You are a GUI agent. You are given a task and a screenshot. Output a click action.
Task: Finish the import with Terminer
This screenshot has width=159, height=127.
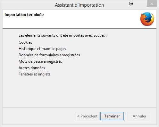[112, 116]
